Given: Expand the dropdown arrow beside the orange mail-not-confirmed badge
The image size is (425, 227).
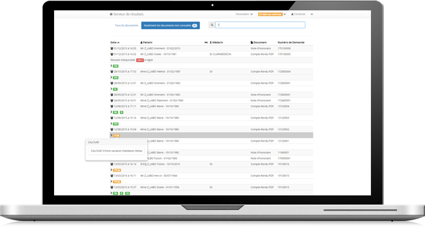Looking at the screenshot, I should (285, 15).
